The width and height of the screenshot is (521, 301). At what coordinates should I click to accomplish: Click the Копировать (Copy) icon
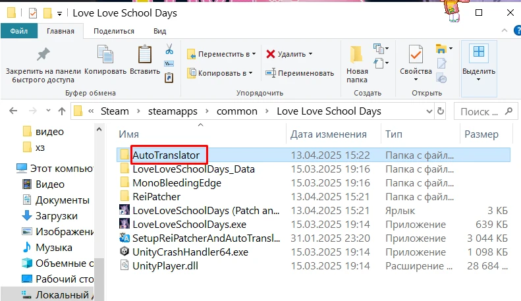pyautogui.click(x=105, y=59)
